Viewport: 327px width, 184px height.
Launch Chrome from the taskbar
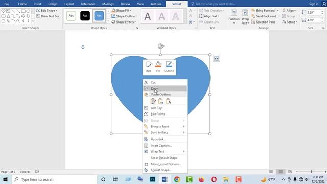click(x=177, y=179)
